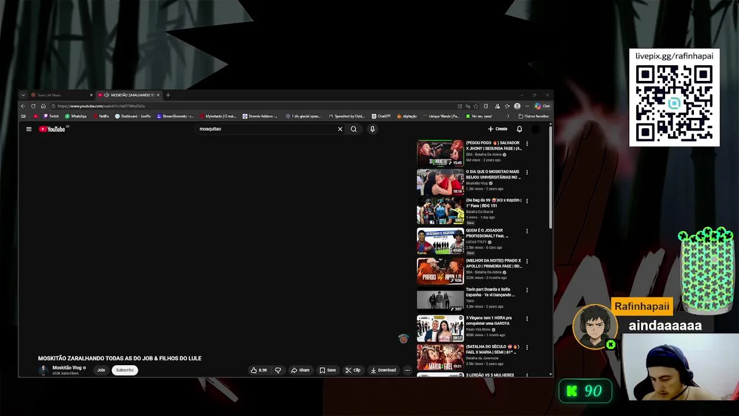Open the YouTube hamburger guide menu
The width and height of the screenshot is (739, 416).
coord(28,129)
